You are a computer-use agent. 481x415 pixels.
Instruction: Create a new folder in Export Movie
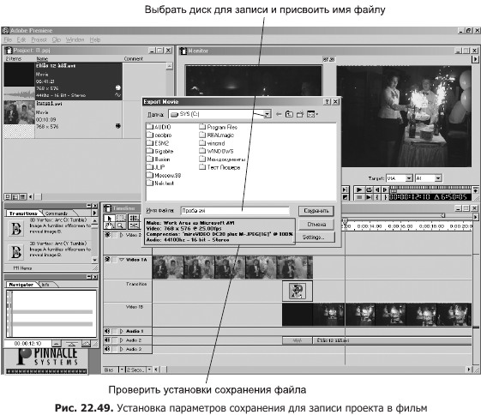click(x=300, y=114)
